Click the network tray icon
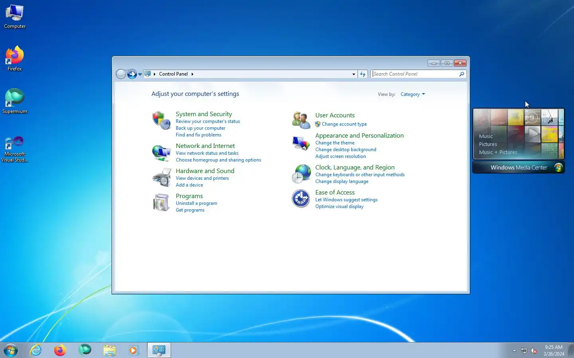Image resolution: width=574 pixels, height=358 pixels. coord(524,350)
